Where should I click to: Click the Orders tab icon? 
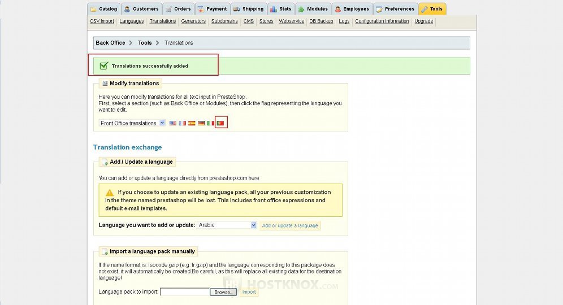click(x=168, y=10)
